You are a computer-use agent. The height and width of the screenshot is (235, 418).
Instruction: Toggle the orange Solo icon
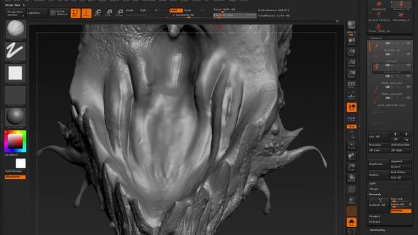(351, 222)
